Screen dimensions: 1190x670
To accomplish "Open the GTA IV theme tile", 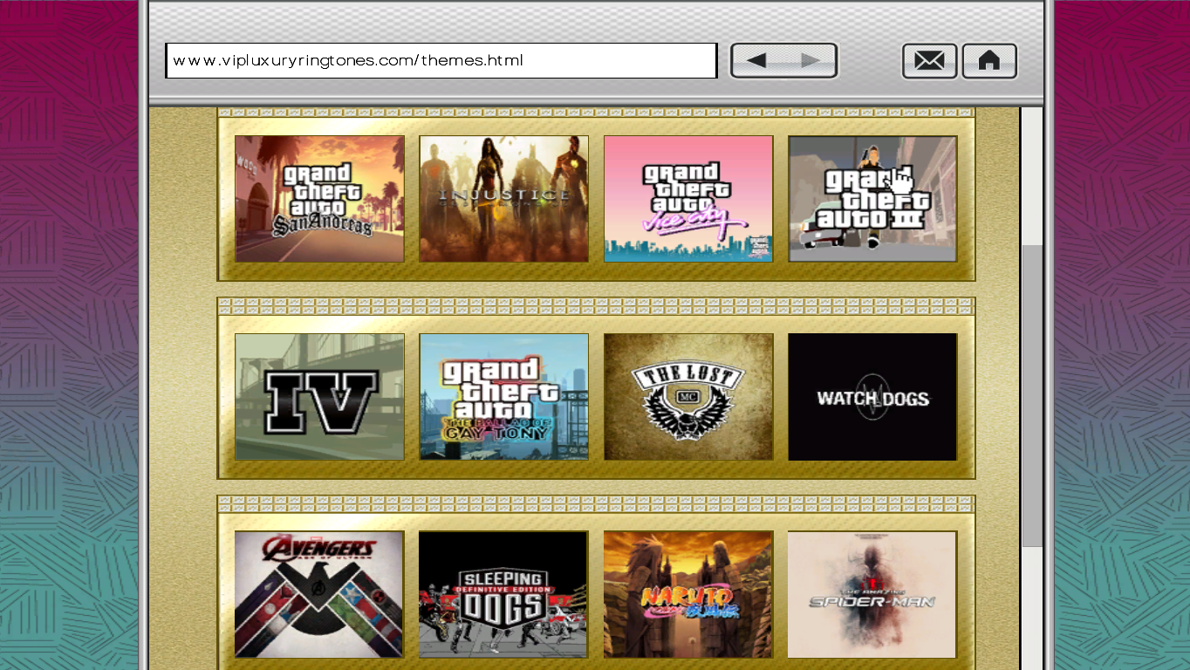I will [x=319, y=397].
